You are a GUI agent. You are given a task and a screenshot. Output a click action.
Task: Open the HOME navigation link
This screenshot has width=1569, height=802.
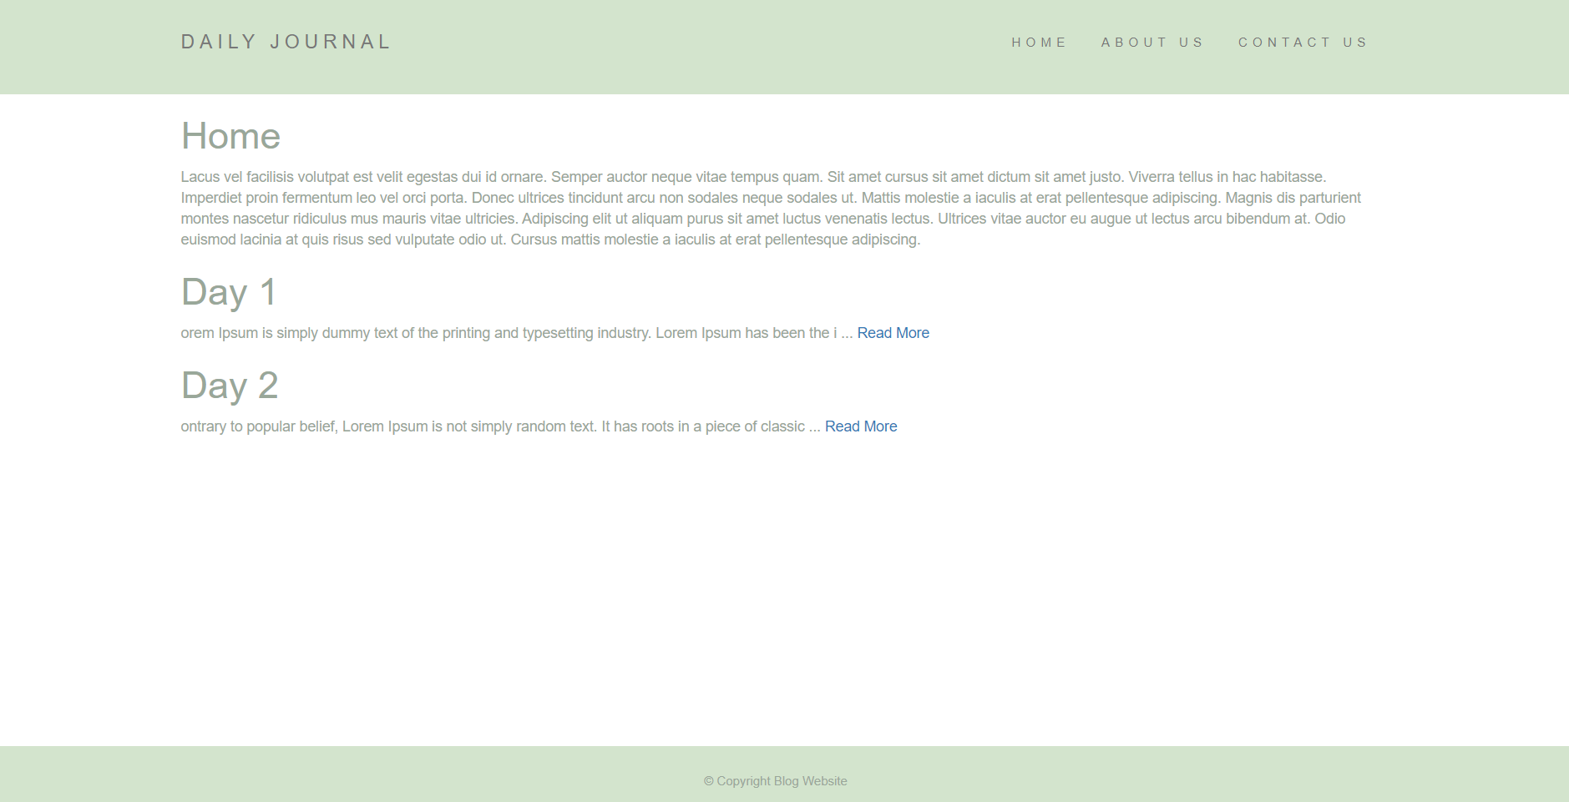pyautogui.click(x=1039, y=42)
